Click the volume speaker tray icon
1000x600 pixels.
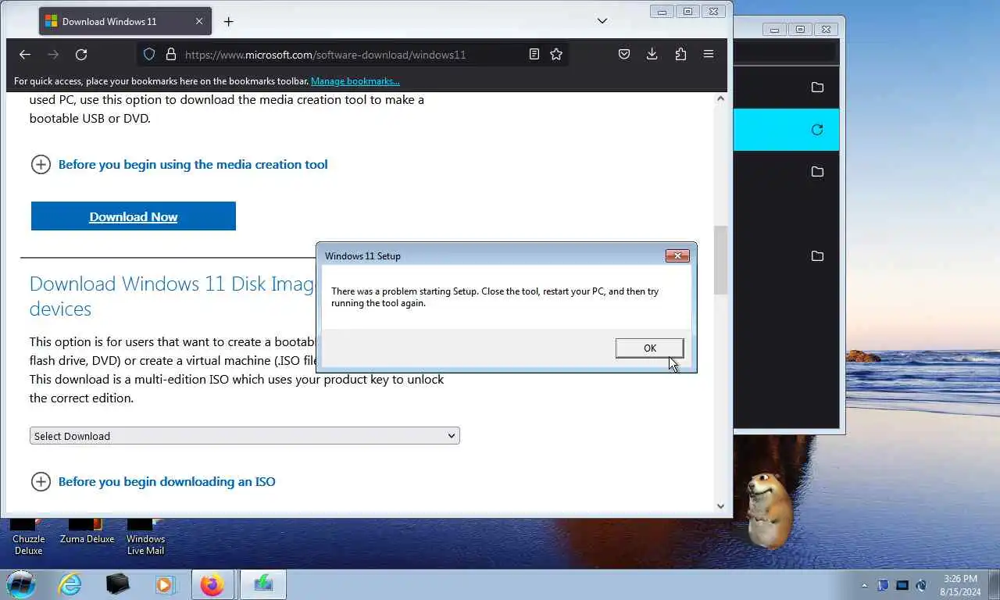pos(921,585)
